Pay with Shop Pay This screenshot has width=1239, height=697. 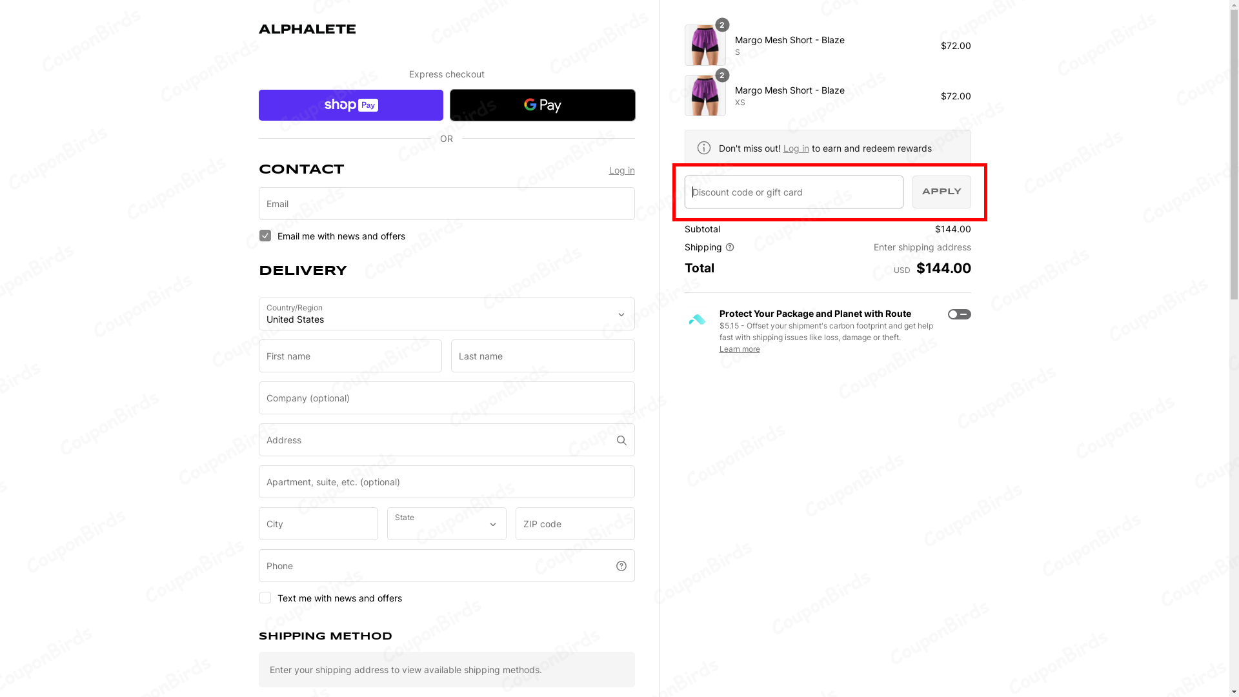click(x=351, y=105)
